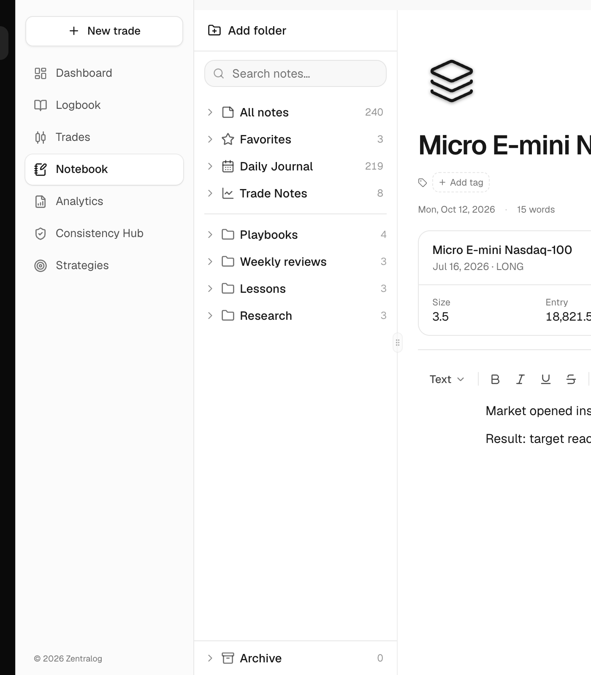Image resolution: width=591 pixels, height=675 pixels.
Task: Open the Dashboard page
Action: (104, 73)
